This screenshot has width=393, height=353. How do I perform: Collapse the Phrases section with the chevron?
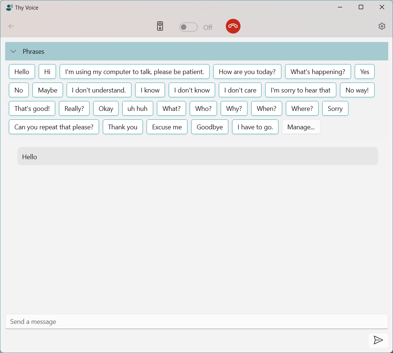13,52
